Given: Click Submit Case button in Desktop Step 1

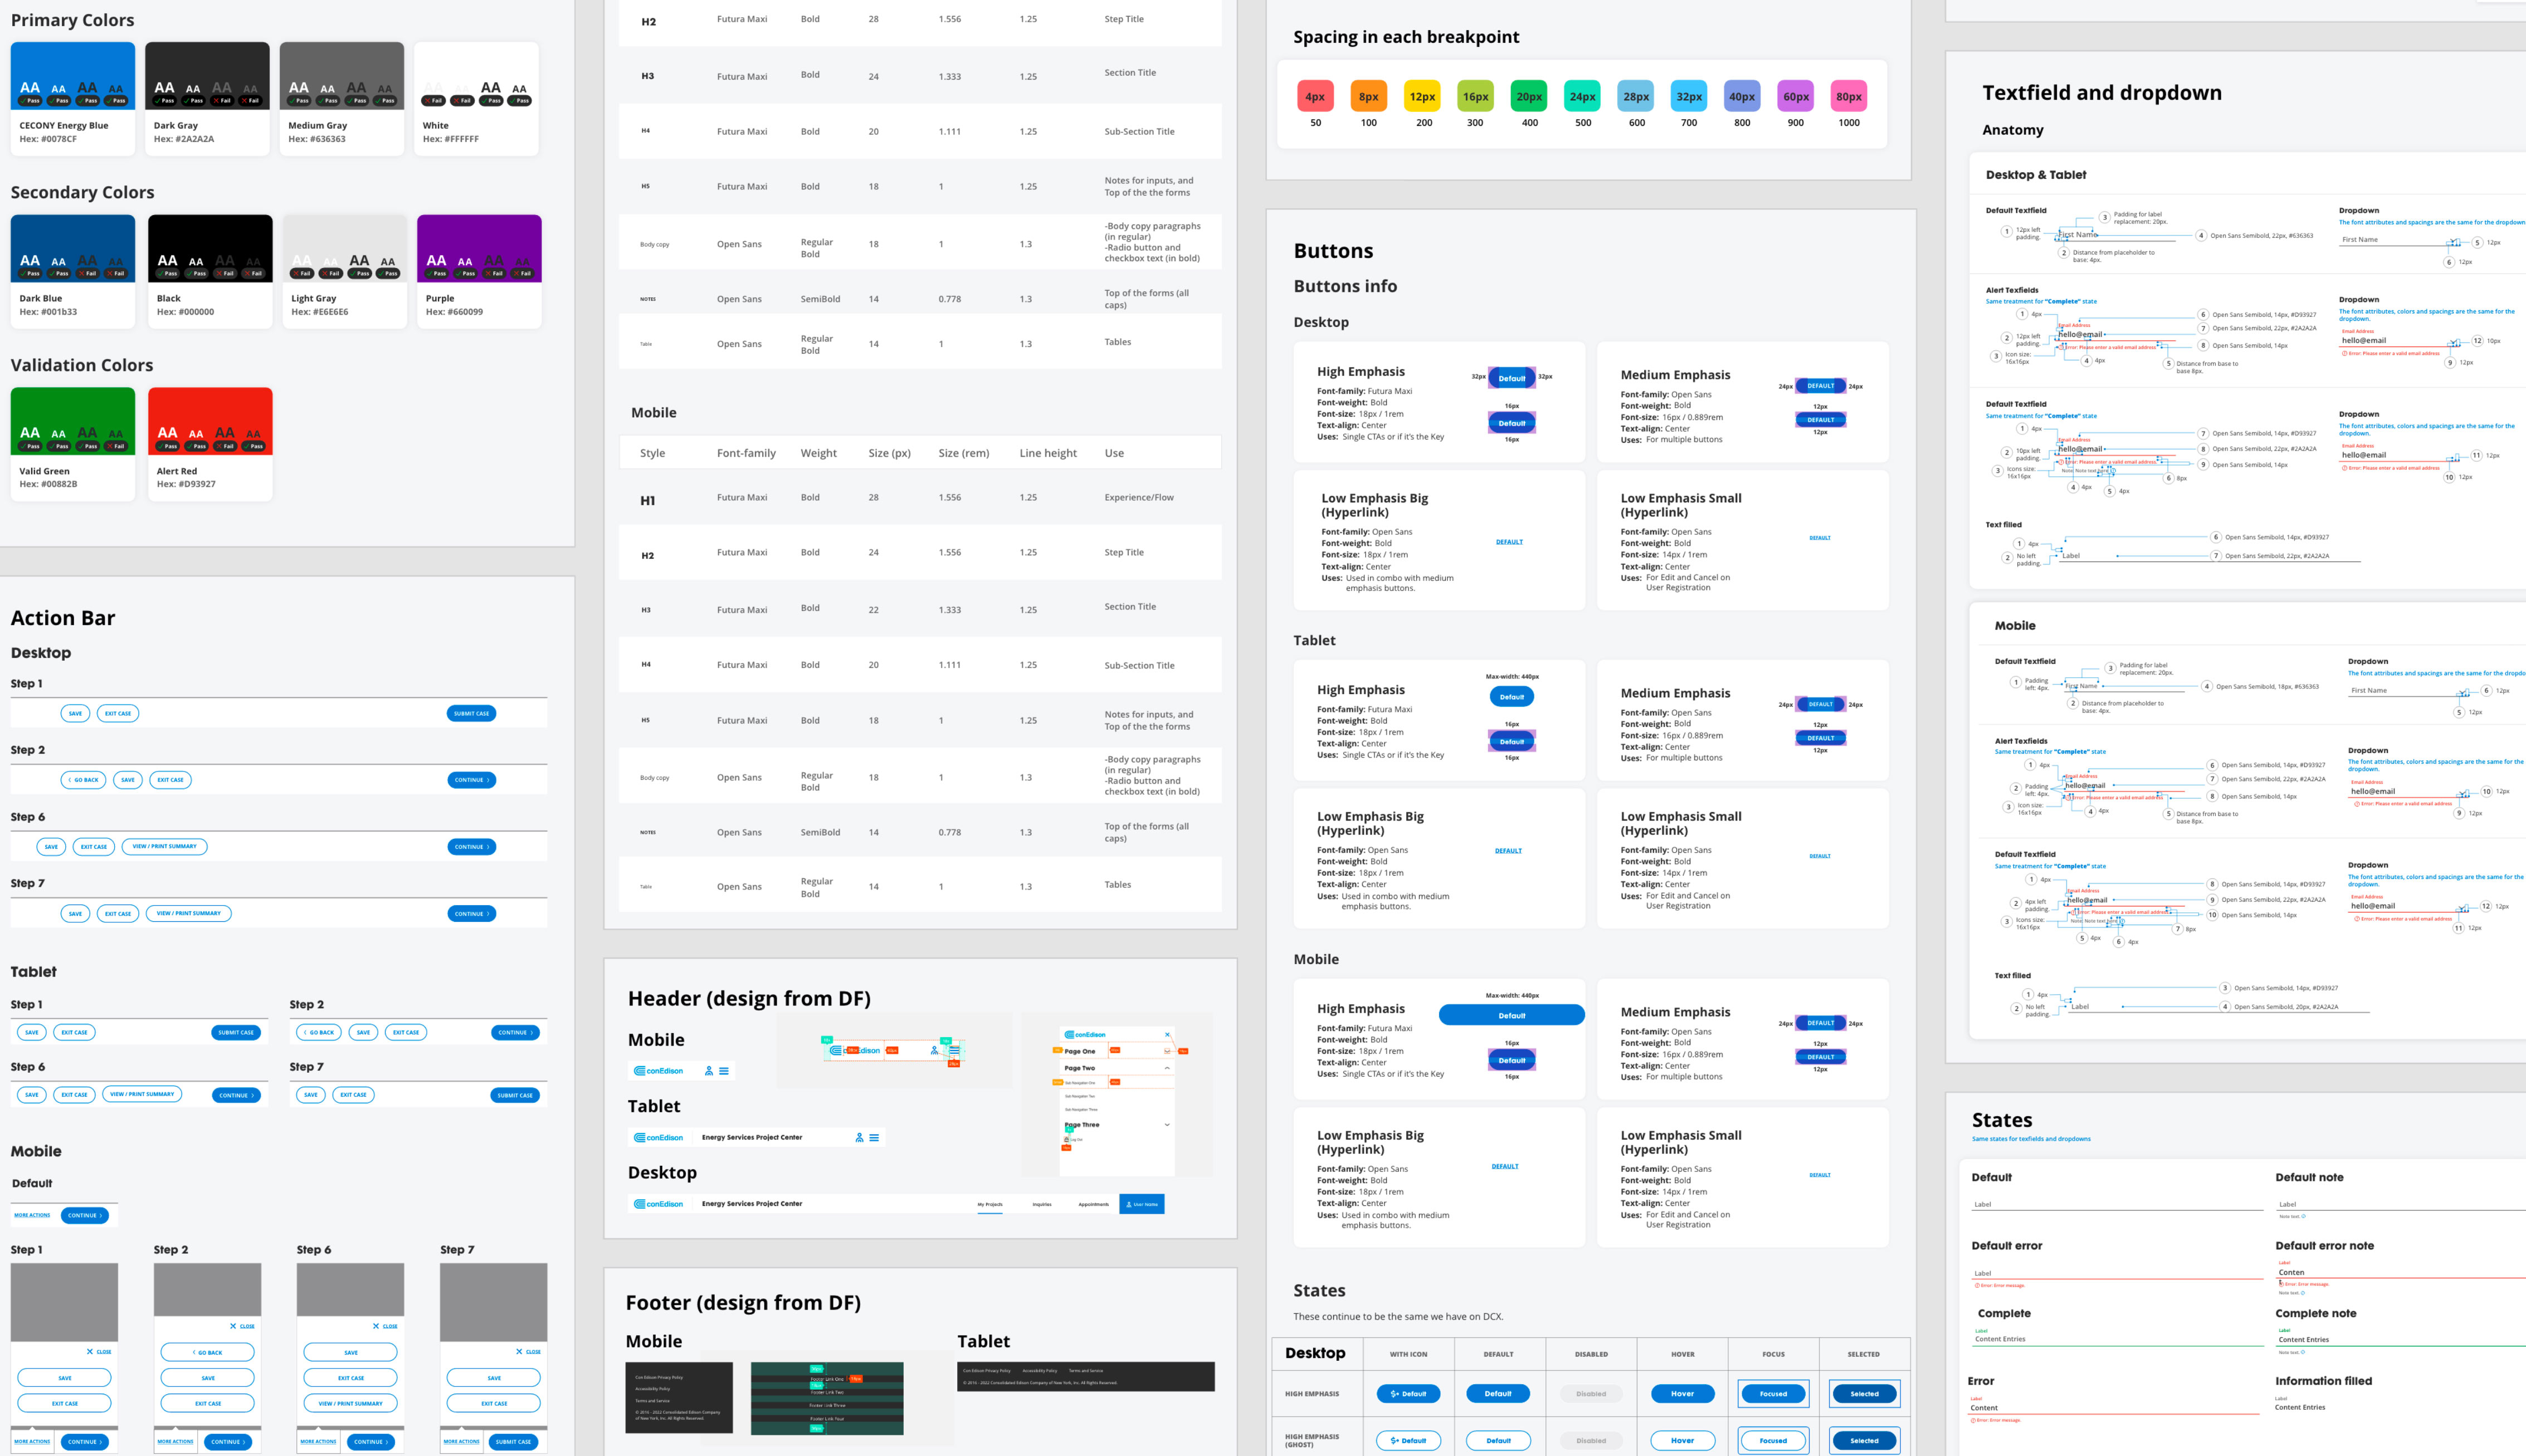Looking at the screenshot, I should (x=471, y=714).
